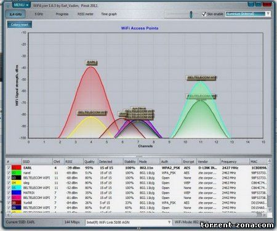Switch to the 2,4 GHz tab
The width and height of the screenshot is (277, 231).
point(15,14)
